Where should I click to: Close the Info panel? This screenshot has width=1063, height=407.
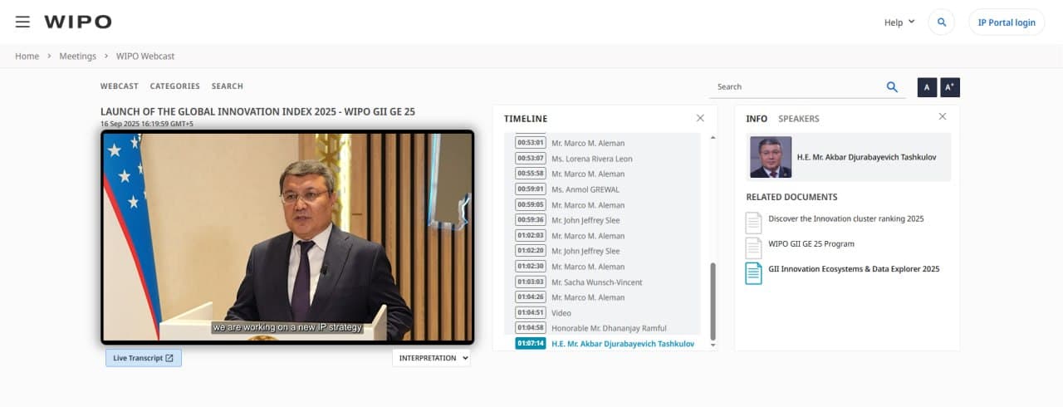coord(943,117)
